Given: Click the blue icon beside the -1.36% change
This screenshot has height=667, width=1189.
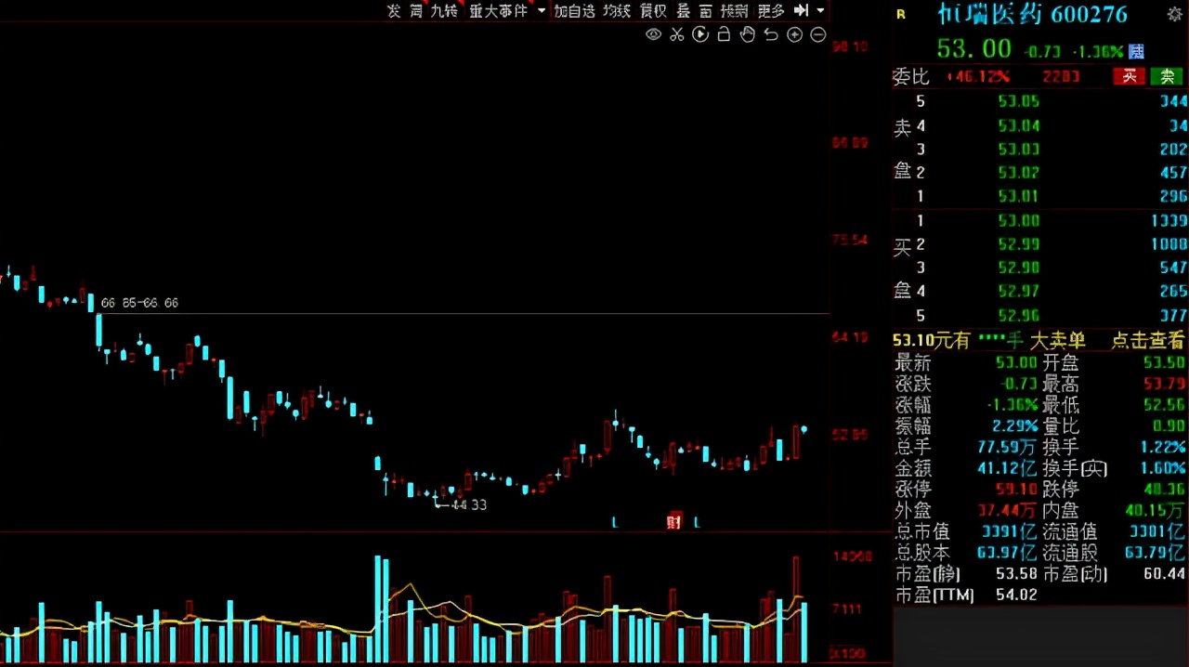Looking at the screenshot, I should click(1136, 51).
